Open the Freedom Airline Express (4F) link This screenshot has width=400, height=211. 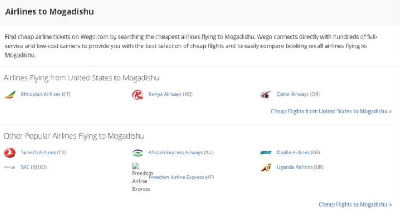181,177
